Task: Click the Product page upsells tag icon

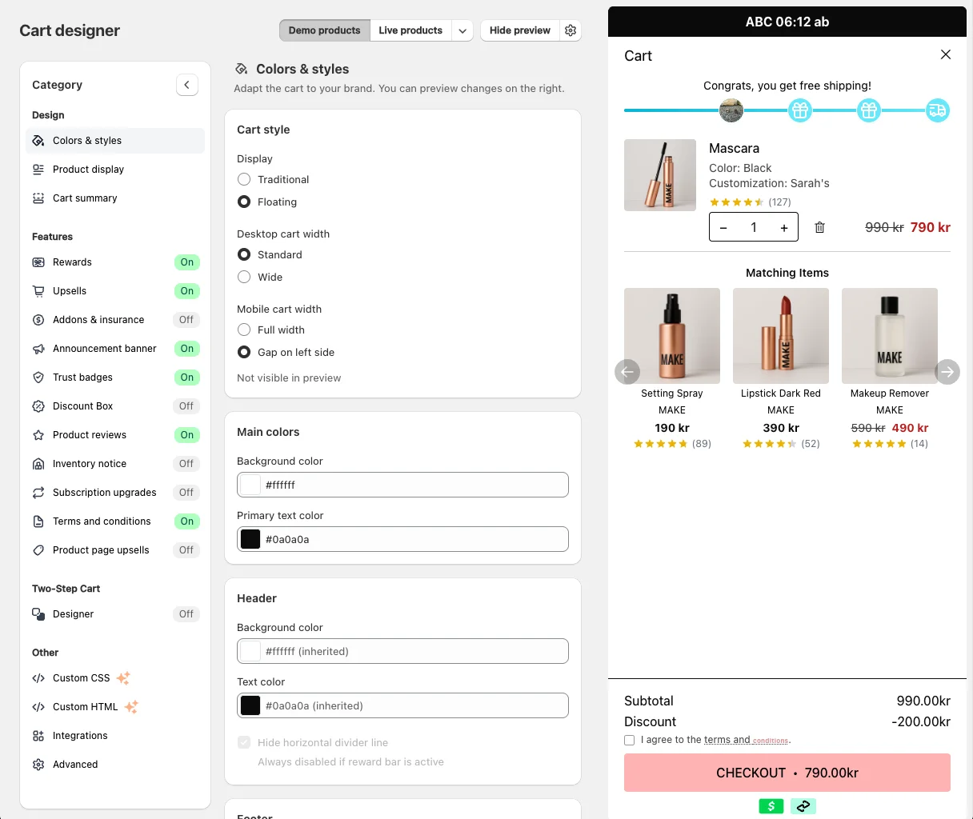Action: (38, 550)
